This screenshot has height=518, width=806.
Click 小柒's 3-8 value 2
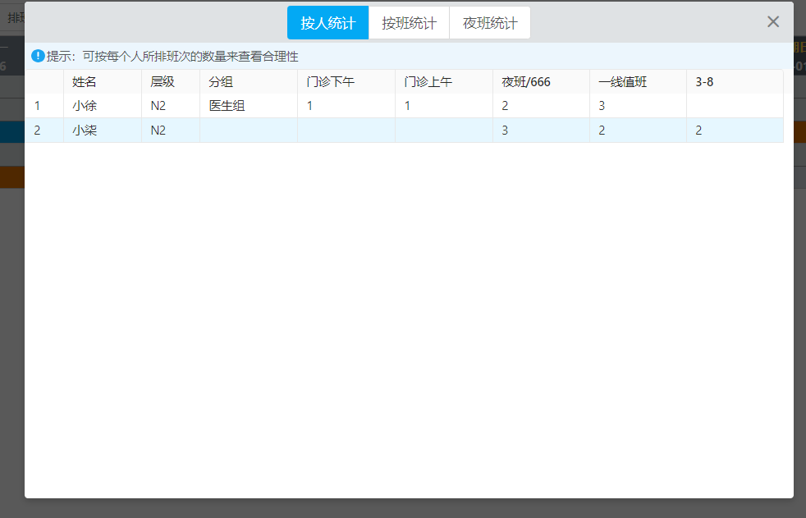735,130
